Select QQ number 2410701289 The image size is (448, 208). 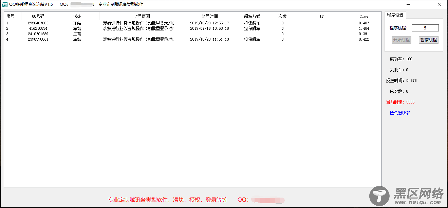pyautogui.click(x=38, y=34)
